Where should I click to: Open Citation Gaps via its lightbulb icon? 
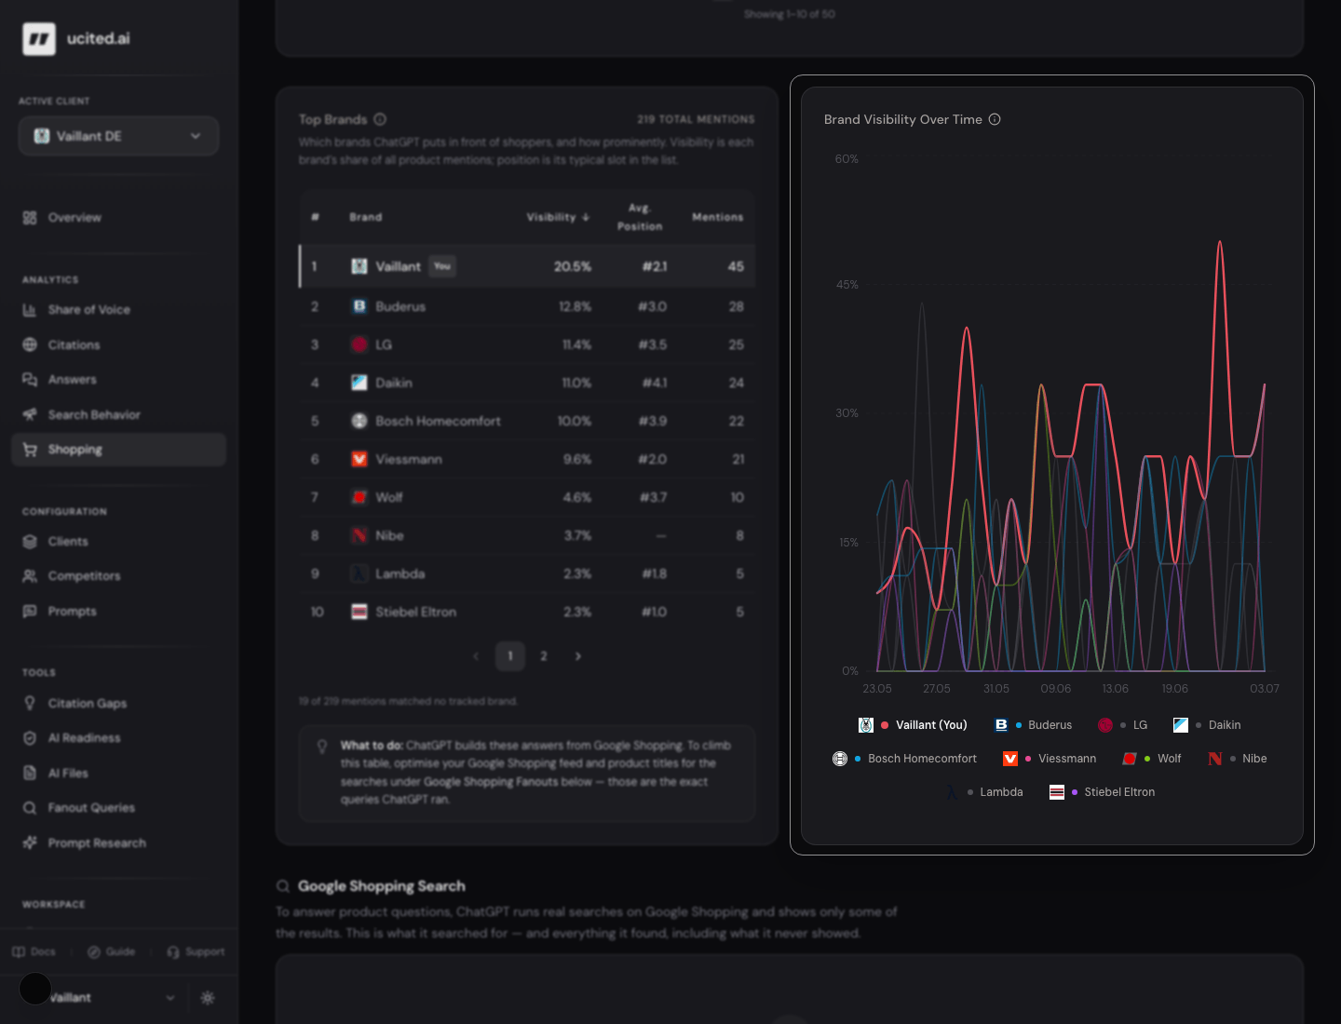pos(30,704)
